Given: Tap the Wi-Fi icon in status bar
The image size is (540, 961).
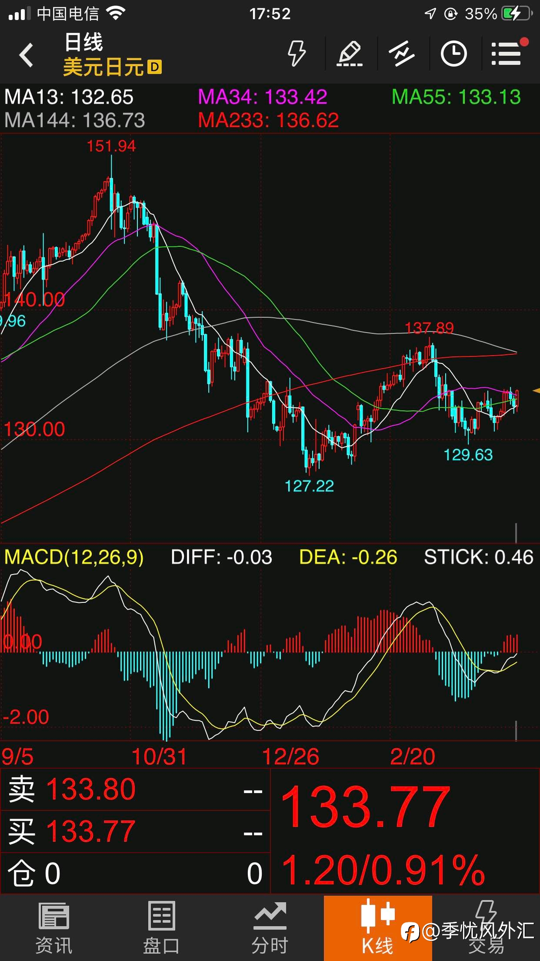Looking at the screenshot, I should [116, 13].
